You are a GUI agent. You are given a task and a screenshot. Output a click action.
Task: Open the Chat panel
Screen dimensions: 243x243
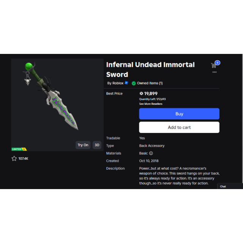[223, 186]
